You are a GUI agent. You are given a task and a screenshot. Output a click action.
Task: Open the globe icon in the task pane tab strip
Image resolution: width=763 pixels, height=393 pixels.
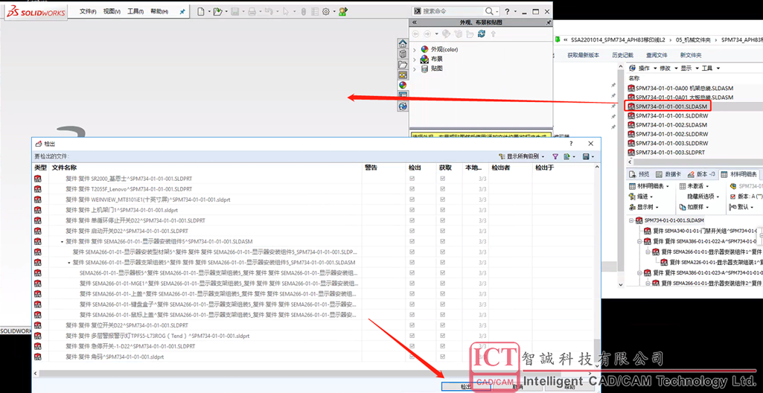(403, 106)
